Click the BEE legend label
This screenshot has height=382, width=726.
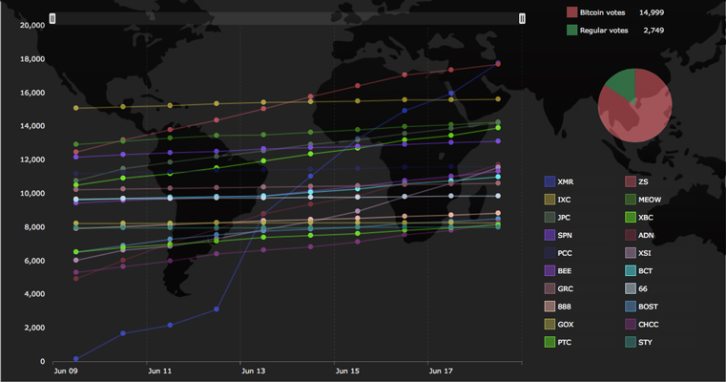(x=565, y=271)
